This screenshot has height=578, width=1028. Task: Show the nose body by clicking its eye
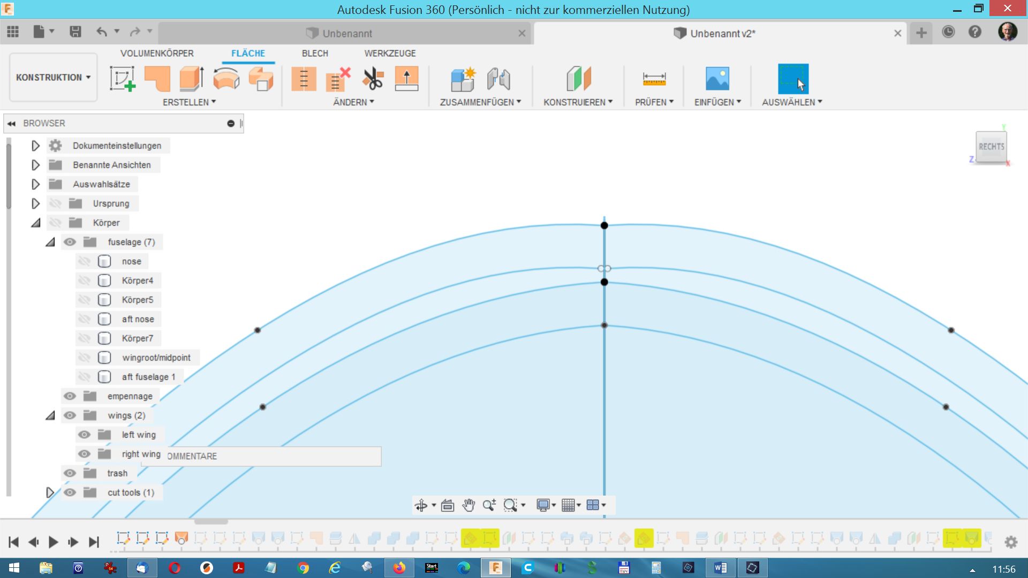pos(84,261)
